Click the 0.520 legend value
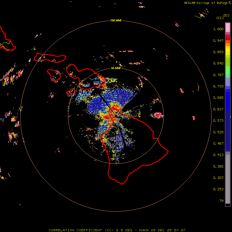This screenshot has width=232, height=232. click(x=218, y=132)
